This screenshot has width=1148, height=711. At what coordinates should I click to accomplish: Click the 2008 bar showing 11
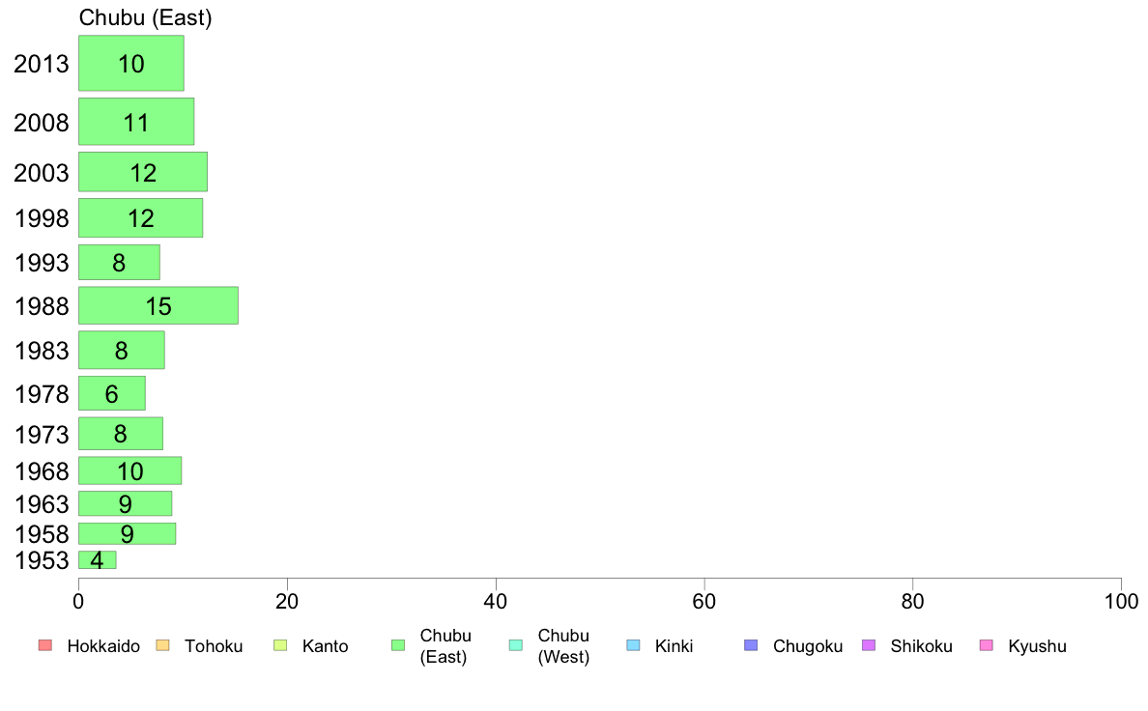tap(135, 122)
